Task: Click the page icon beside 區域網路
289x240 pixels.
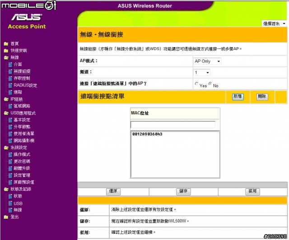Action: (x=10, y=106)
